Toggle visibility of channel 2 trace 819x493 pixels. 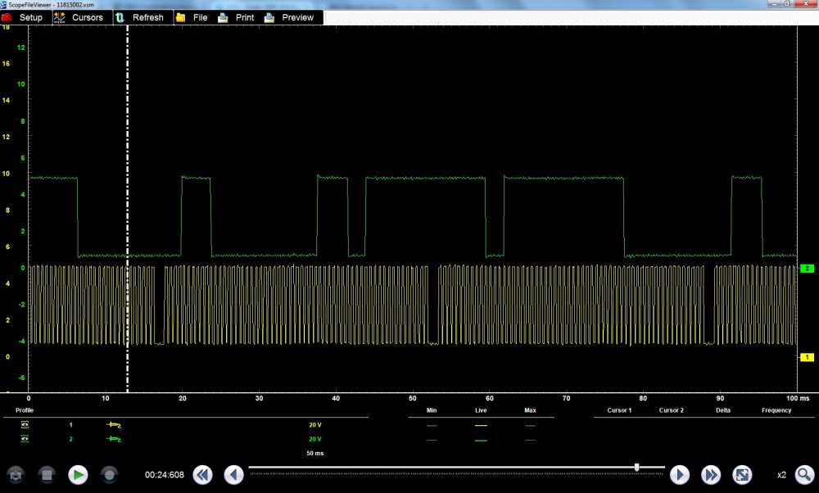[x=25, y=440]
